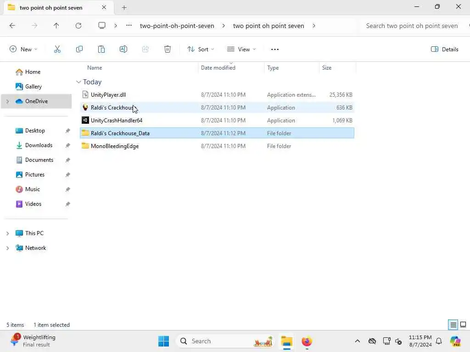Click the Delete trash can icon

click(x=168, y=49)
